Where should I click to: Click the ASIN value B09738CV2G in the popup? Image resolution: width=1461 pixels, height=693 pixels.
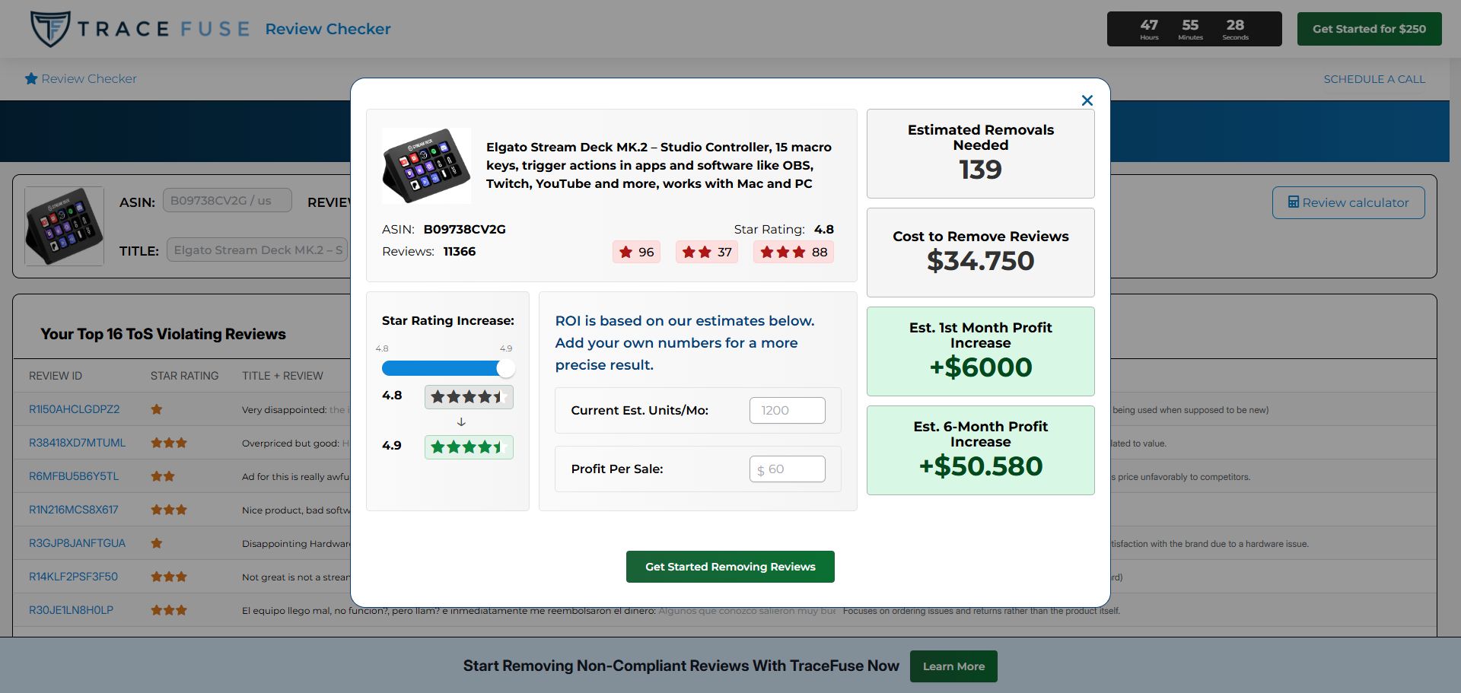[x=464, y=229]
